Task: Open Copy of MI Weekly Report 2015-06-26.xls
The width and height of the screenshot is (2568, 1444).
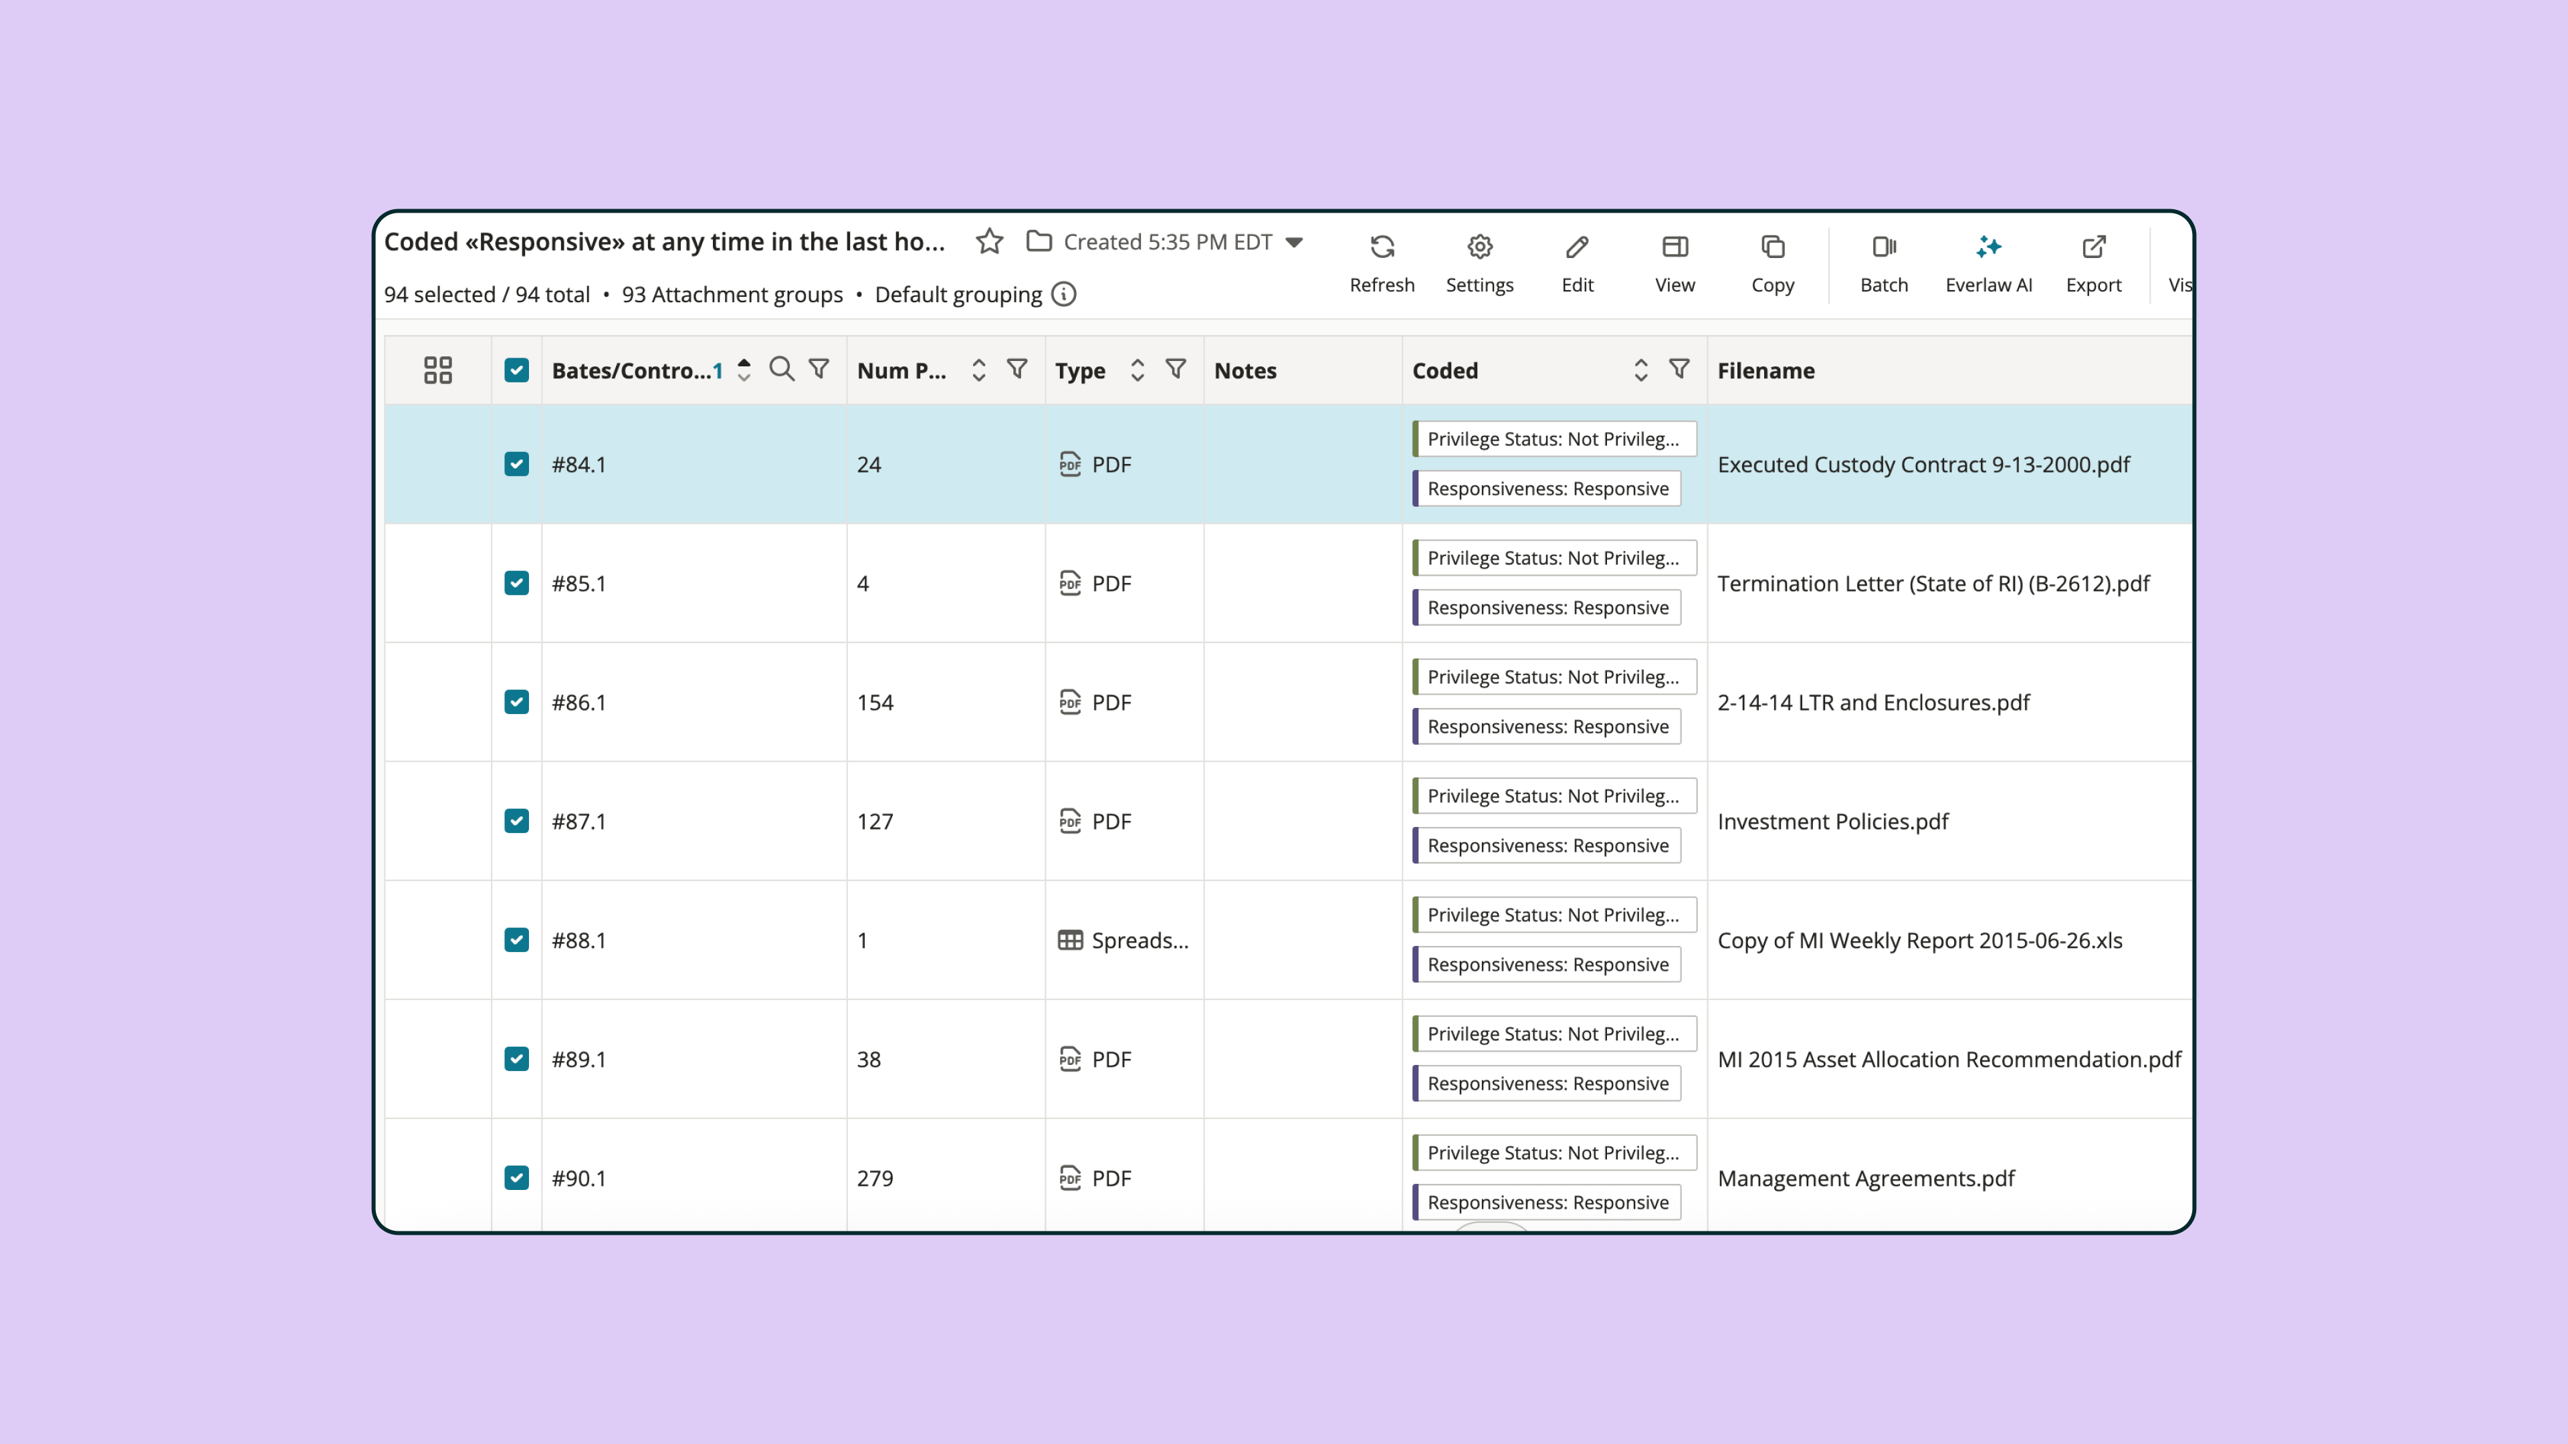Action: point(1919,940)
